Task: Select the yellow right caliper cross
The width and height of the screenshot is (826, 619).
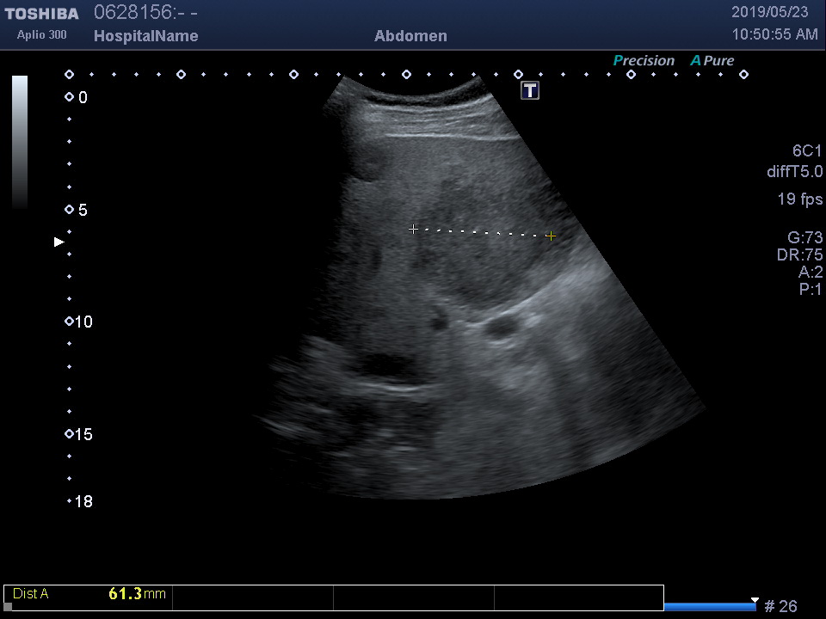Action: [x=551, y=236]
